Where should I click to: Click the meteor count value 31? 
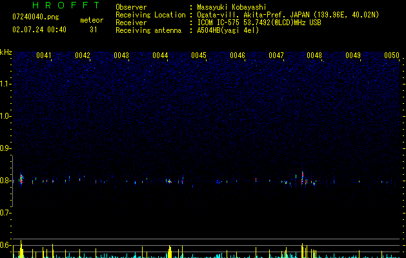tap(94, 30)
